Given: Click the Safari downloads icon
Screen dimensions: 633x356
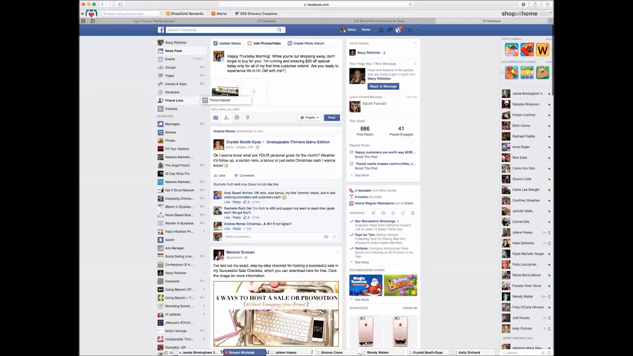Looking at the screenshot, I should pos(523,4).
